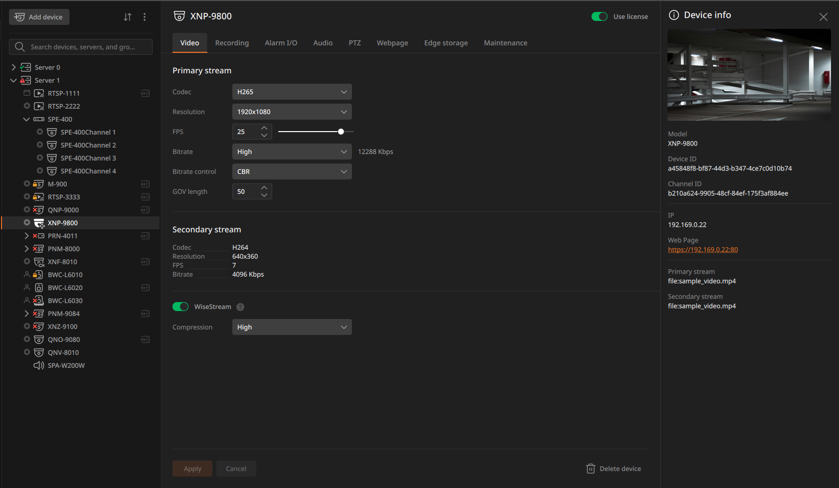This screenshot has width=839, height=488.
Task: Open the Codec H265 dropdown
Action: [292, 92]
